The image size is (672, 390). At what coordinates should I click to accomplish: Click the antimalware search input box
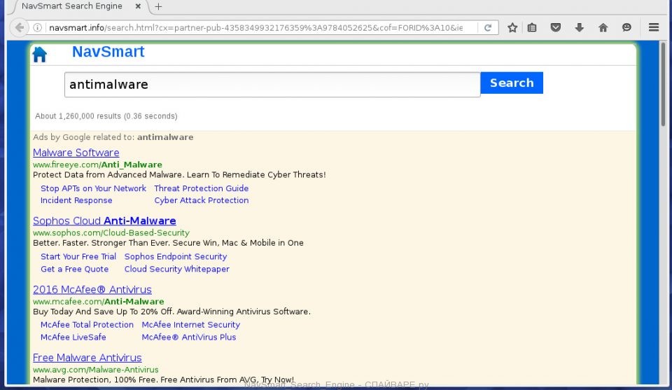(272, 85)
